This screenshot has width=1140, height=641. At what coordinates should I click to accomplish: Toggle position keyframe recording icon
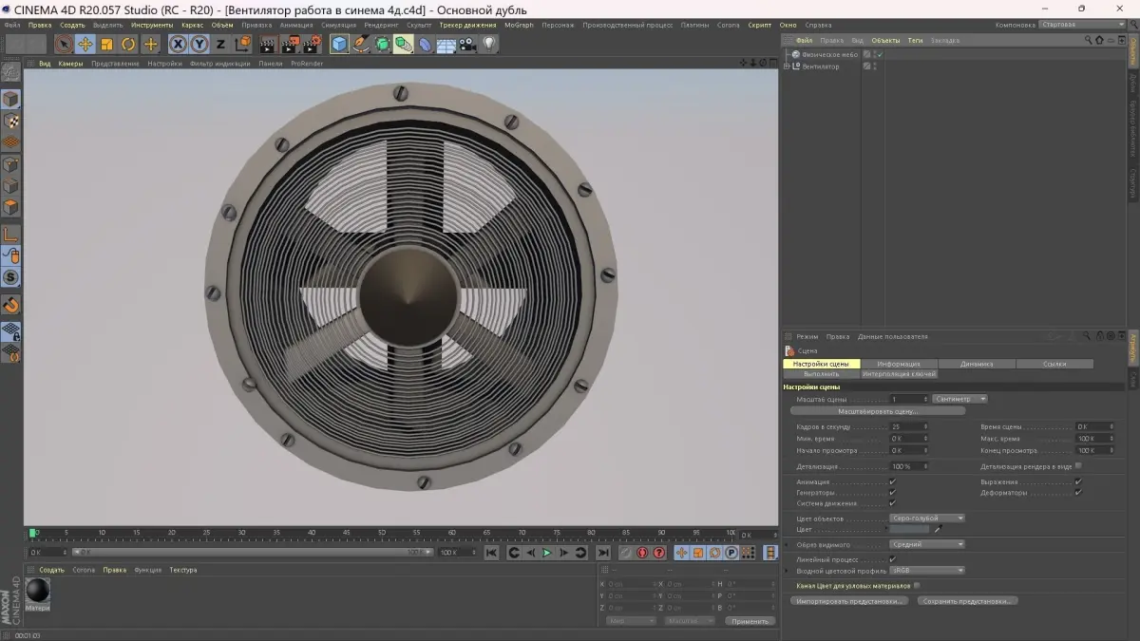pyautogui.click(x=681, y=553)
